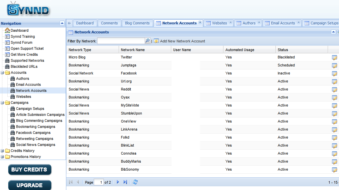The width and height of the screenshot is (339, 190).
Task: Open Synnd Training in Navigation
Action: point(20,36)
